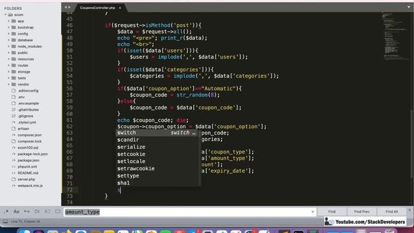
Task: Choose setlocale from the autocomplete list
Action: point(157,161)
